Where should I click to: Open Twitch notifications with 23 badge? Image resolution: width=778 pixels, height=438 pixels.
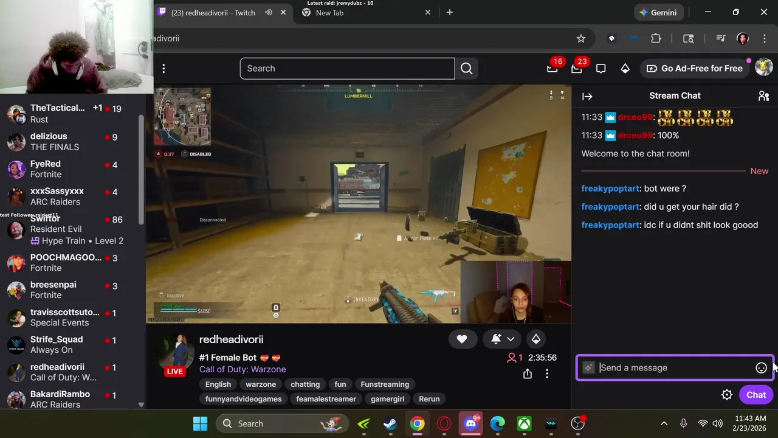point(577,69)
